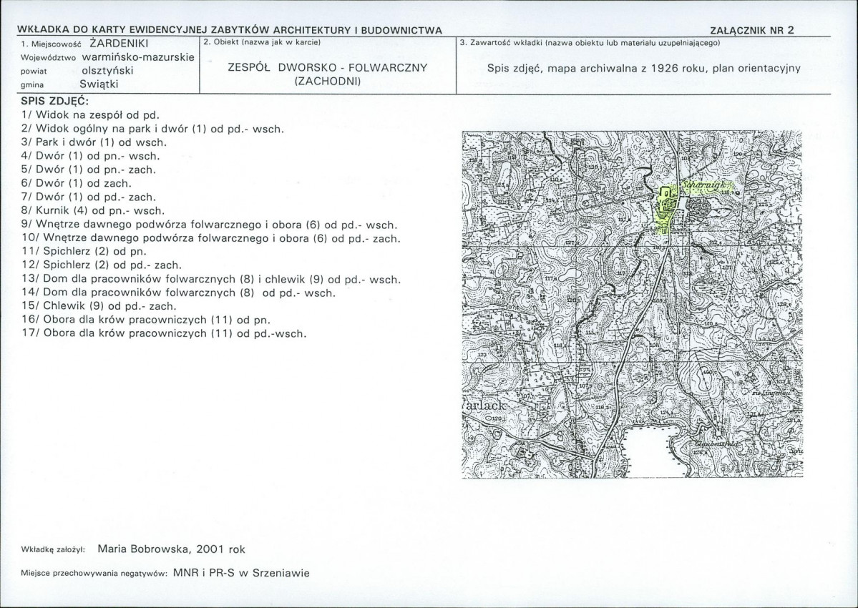The image size is (858, 608).
Task: Select line '2/ Widok ogólny na park i dwór'
Action: click(152, 129)
